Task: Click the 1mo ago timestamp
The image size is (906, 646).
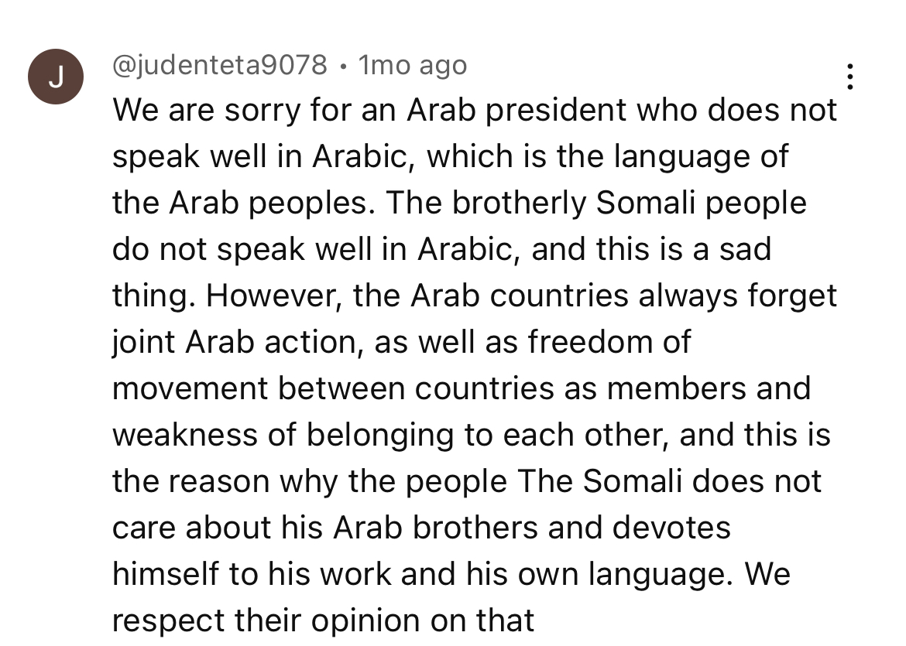Action: 413,65
